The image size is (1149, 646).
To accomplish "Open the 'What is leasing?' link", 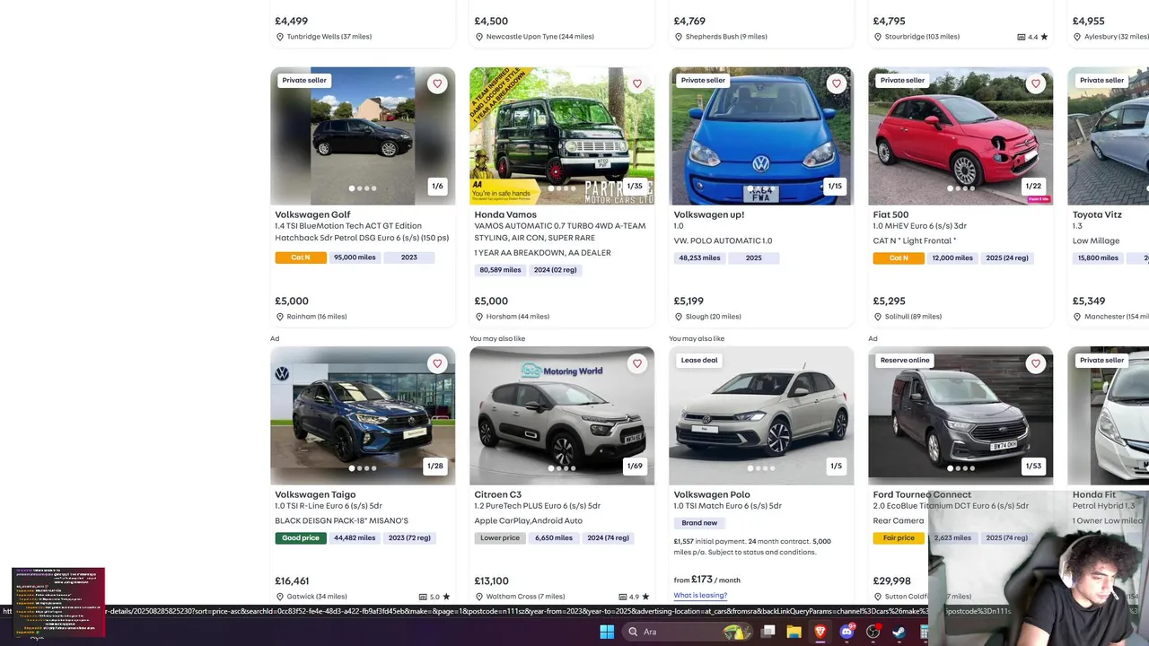I will (700, 595).
